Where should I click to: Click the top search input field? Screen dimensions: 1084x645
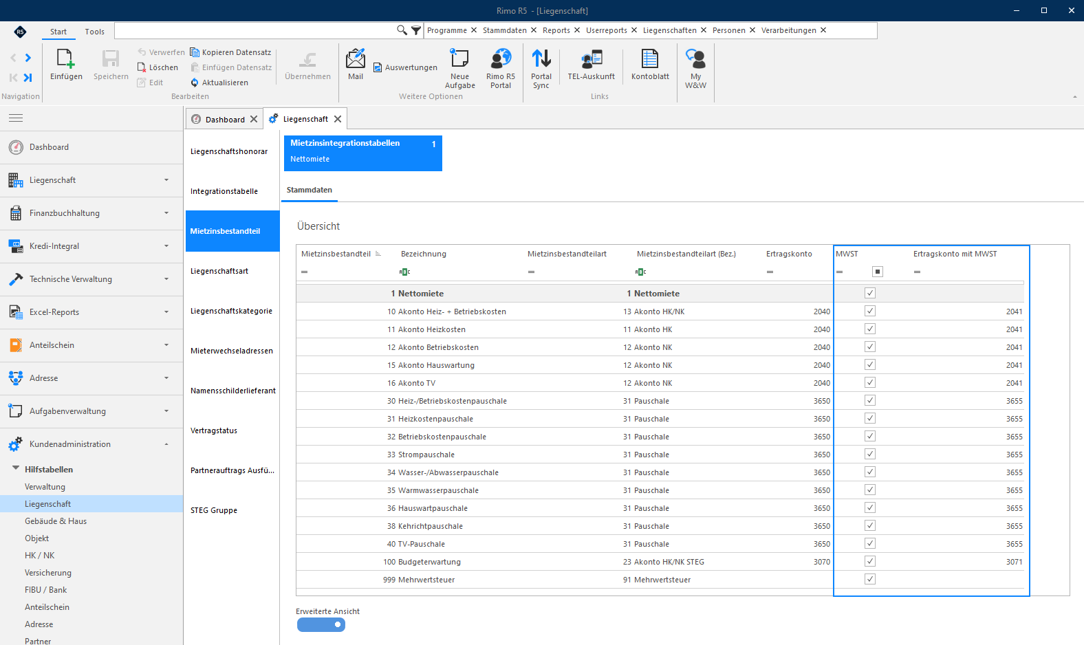(x=255, y=30)
